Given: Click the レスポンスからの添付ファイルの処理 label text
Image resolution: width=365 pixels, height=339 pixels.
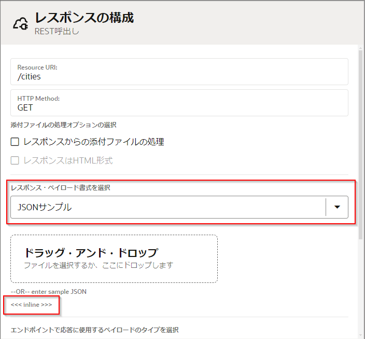Looking at the screenshot, I should (93, 142).
